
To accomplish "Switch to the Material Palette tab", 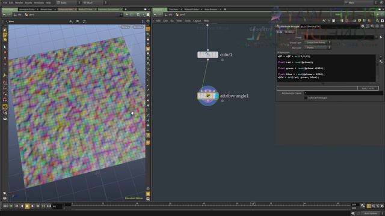I will coord(191,10).
